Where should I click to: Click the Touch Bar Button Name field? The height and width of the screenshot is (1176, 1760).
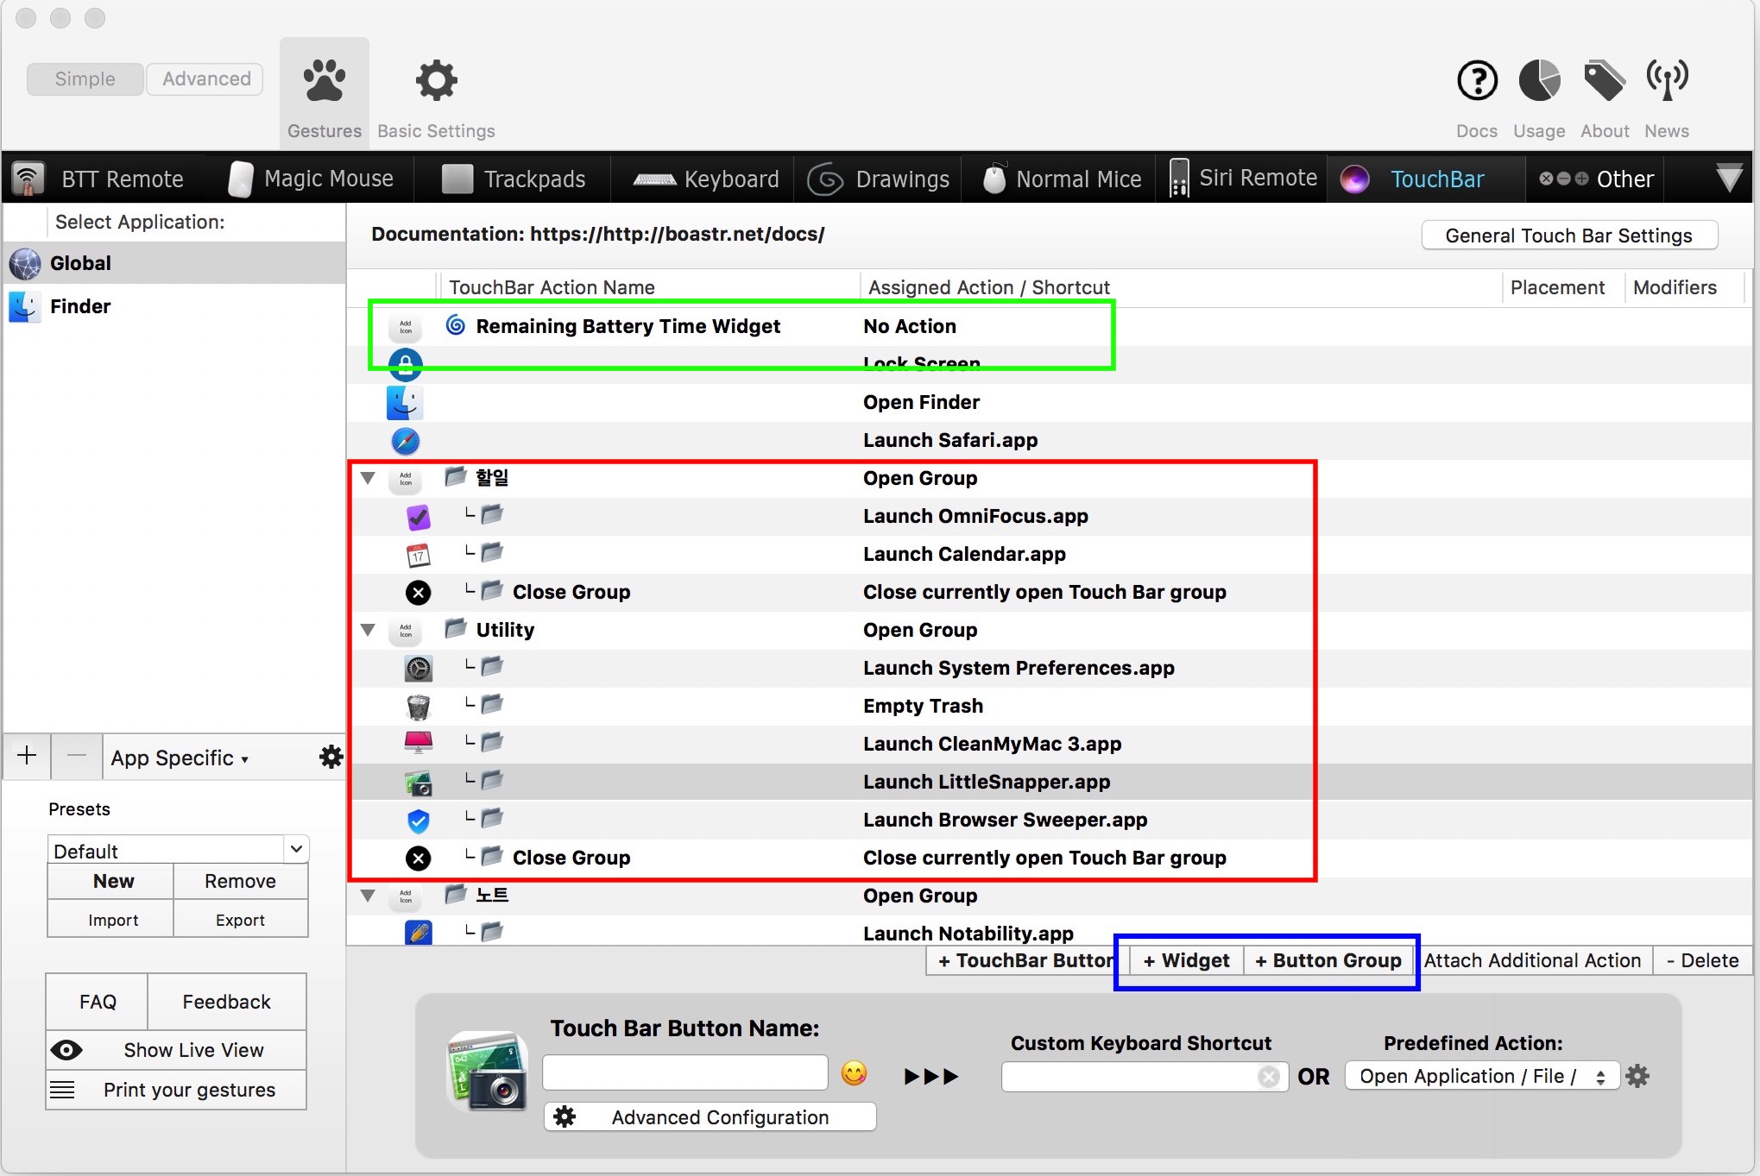tap(684, 1073)
